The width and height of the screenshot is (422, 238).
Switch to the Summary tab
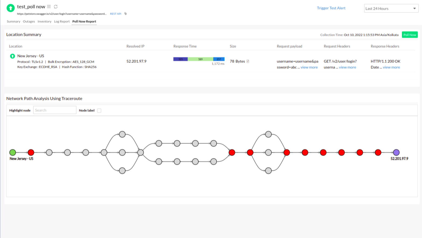(13, 22)
